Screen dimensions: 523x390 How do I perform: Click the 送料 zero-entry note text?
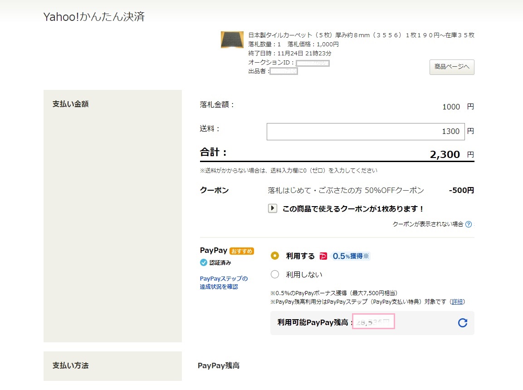pos(288,171)
